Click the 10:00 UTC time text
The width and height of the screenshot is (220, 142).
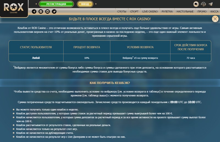(194, 102)
